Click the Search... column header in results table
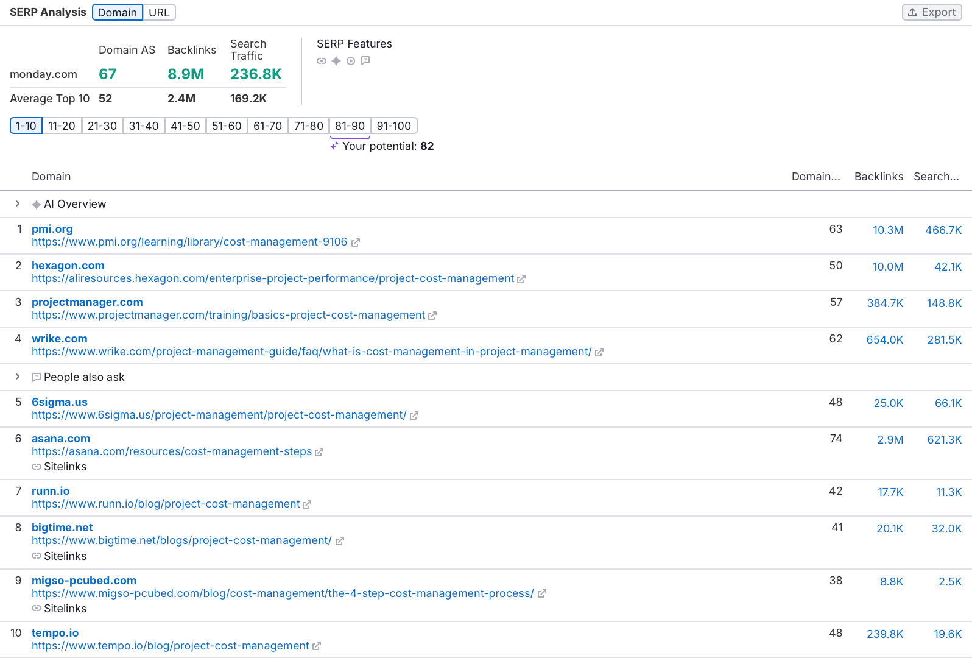Image resolution: width=972 pixels, height=658 pixels. 936,177
